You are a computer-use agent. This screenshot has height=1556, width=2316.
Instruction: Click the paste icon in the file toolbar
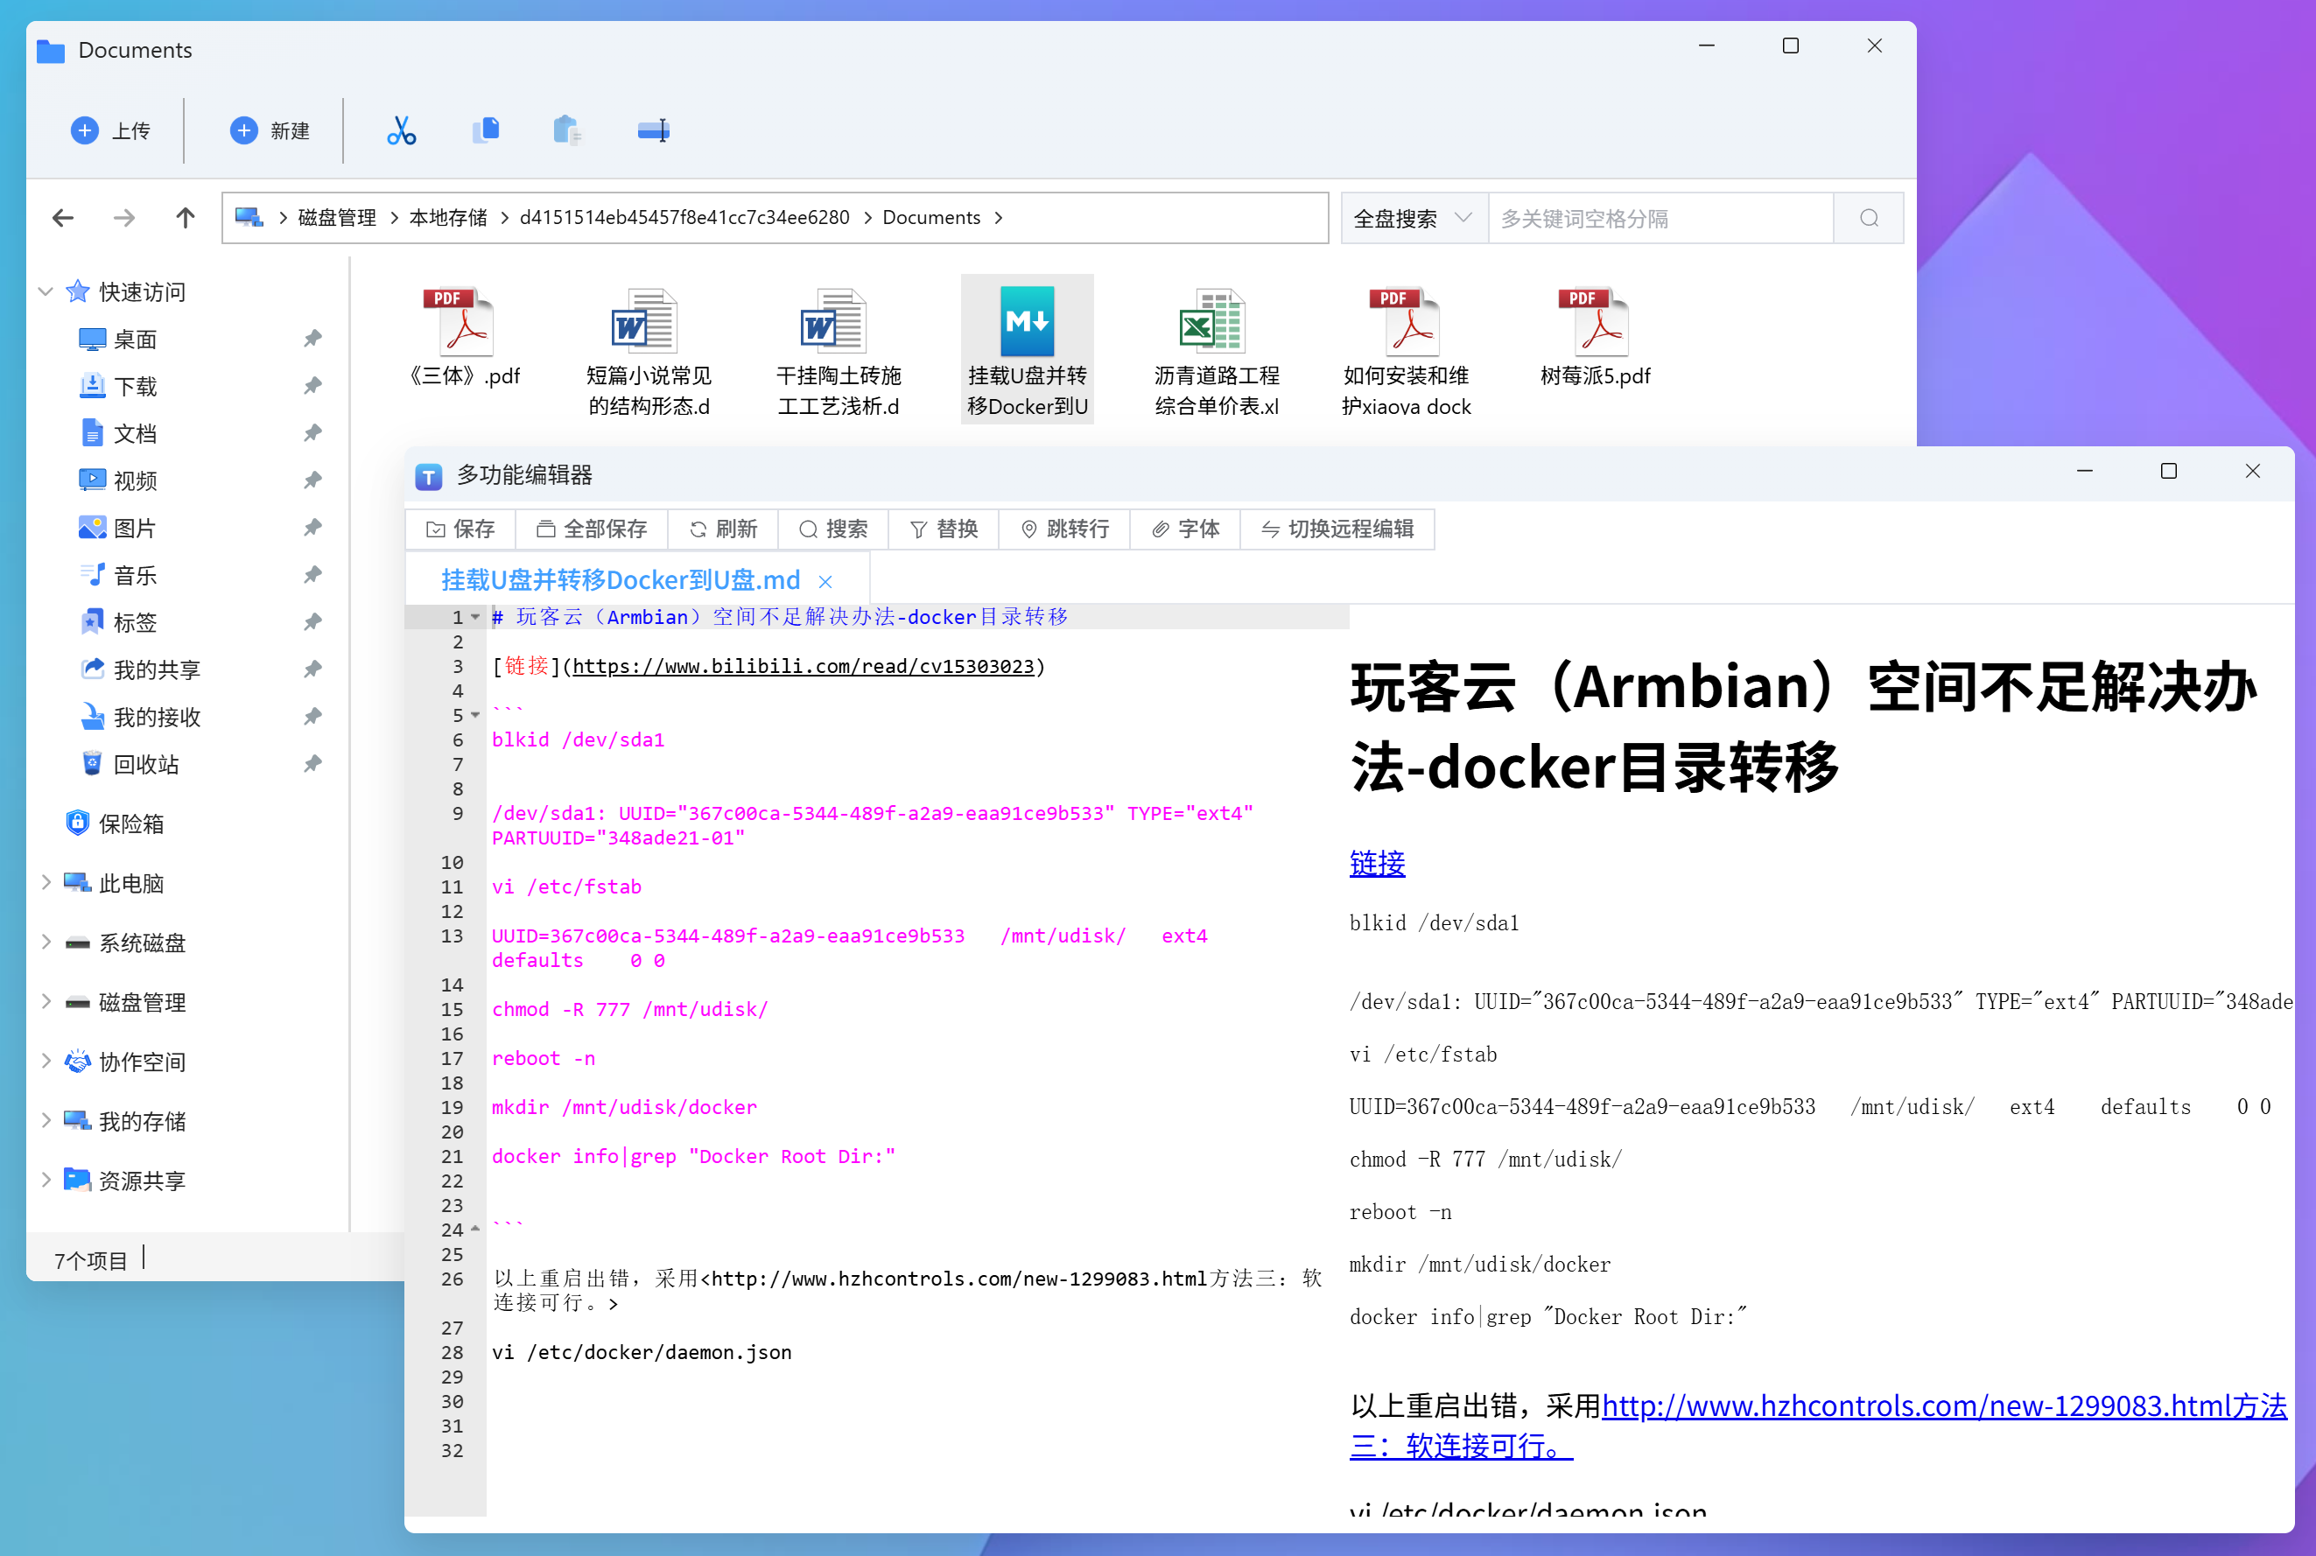coord(567,130)
